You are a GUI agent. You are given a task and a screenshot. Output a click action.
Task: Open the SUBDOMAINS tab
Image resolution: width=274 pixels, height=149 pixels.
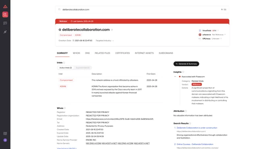166,53
